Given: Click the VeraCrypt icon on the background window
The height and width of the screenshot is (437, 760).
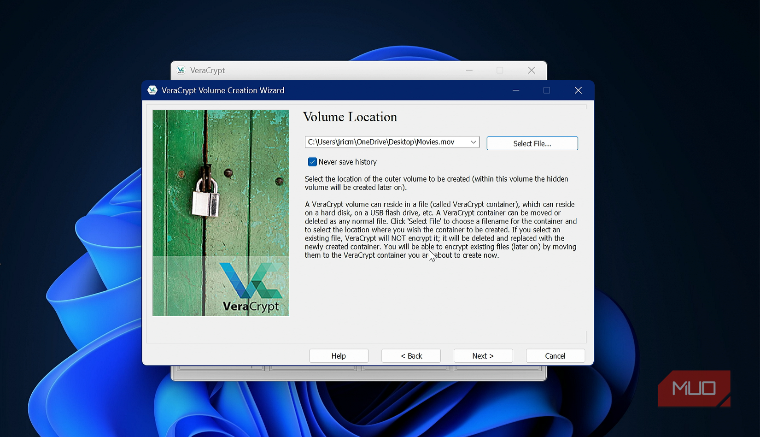Looking at the screenshot, I should pyautogui.click(x=181, y=70).
